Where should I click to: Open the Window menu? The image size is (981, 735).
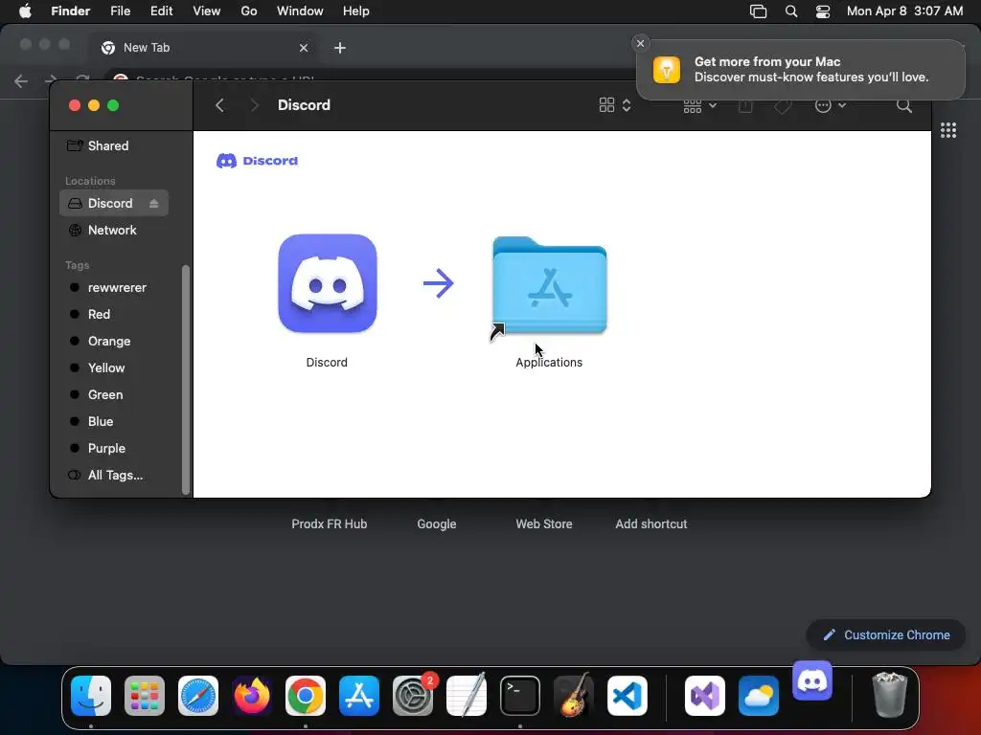point(300,11)
